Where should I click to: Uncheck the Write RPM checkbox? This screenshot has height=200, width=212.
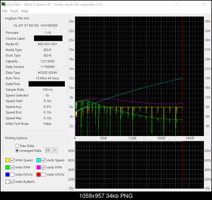(x=12, y=167)
